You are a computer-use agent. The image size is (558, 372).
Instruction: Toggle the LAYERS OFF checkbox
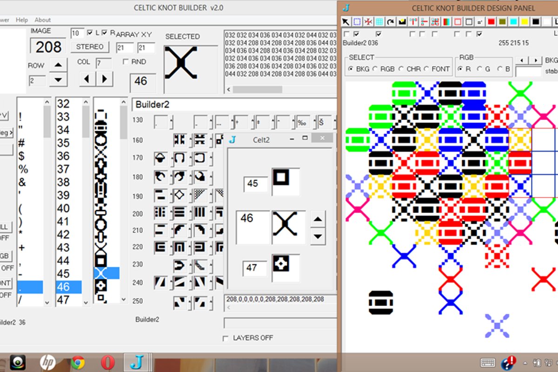pyautogui.click(x=226, y=338)
